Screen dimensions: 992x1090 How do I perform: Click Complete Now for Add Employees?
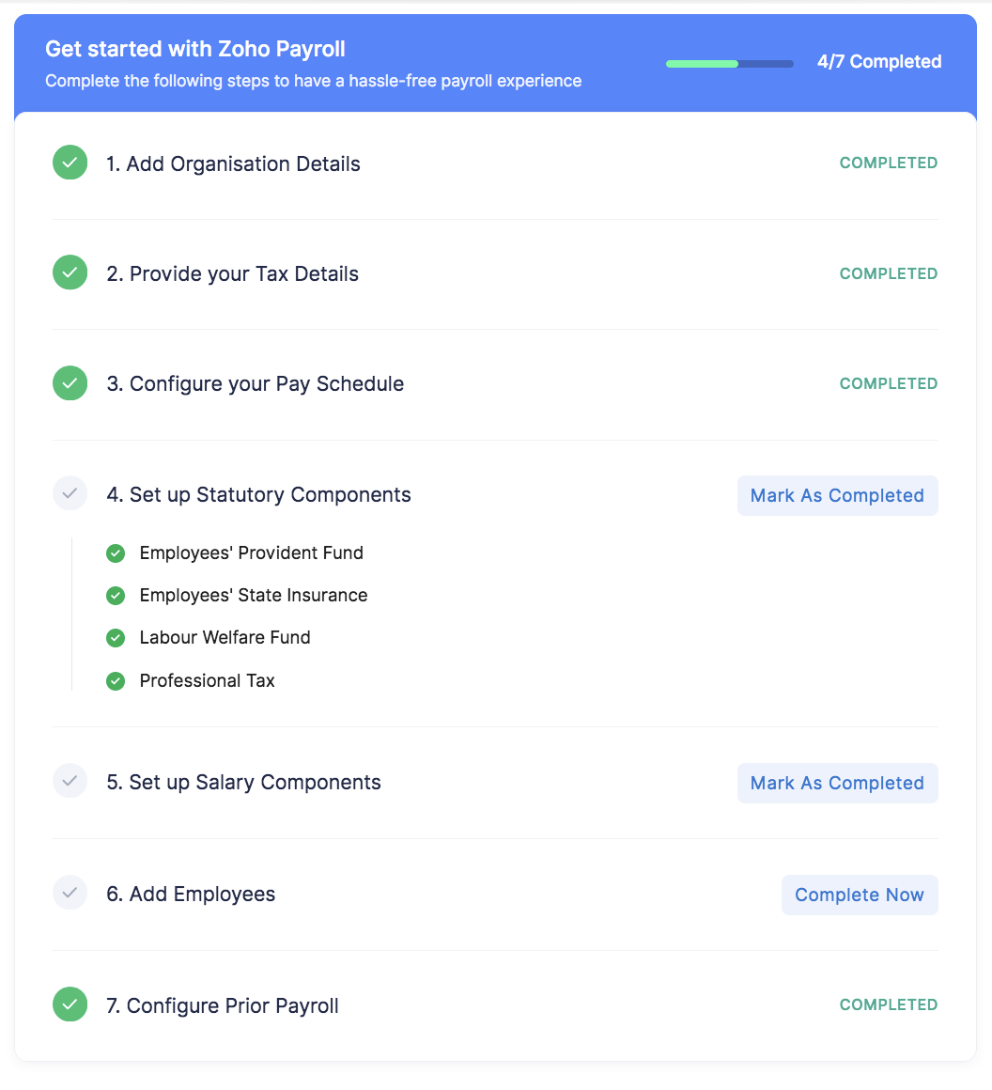[x=859, y=895]
